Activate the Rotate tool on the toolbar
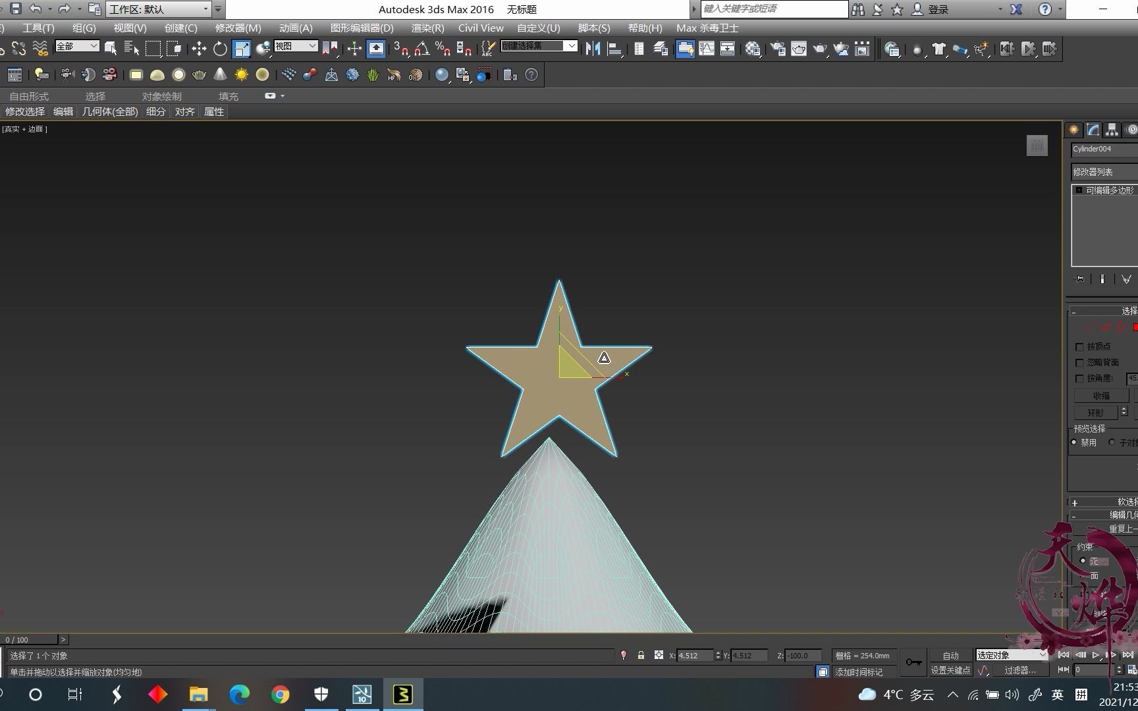This screenshot has height=711, width=1138. pyautogui.click(x=220, y=48)
